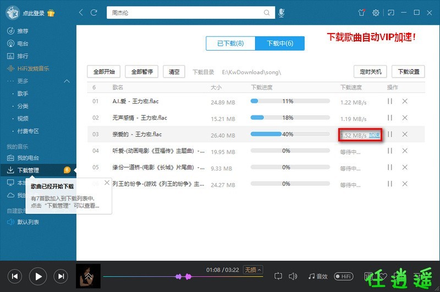
Task: Pause the 列王的纷争 download row
Action: click(390, 184)
